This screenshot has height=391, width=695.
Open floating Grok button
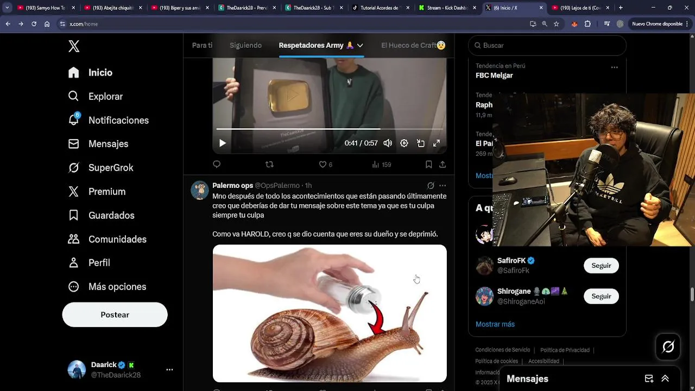(668, 346)
